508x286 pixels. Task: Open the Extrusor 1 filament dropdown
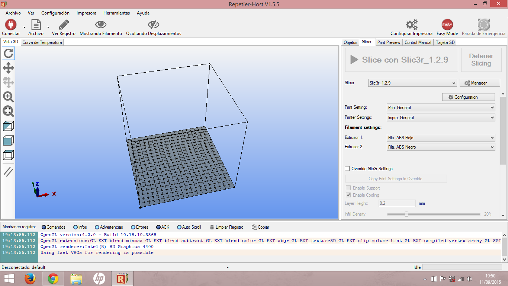441,138
